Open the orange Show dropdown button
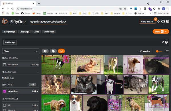 pos(161,32)
